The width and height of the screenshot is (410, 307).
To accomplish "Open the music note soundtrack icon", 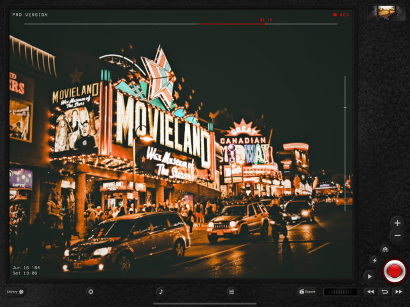I will click(161, 291).
